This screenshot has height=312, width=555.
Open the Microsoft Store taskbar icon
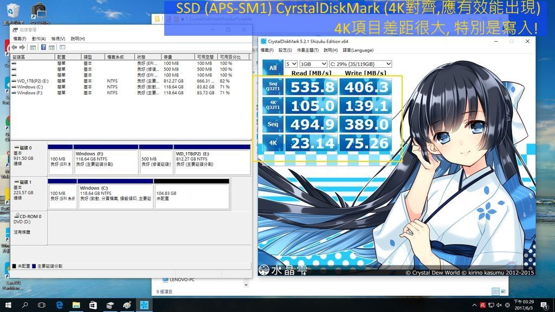(x=93, y=305)
